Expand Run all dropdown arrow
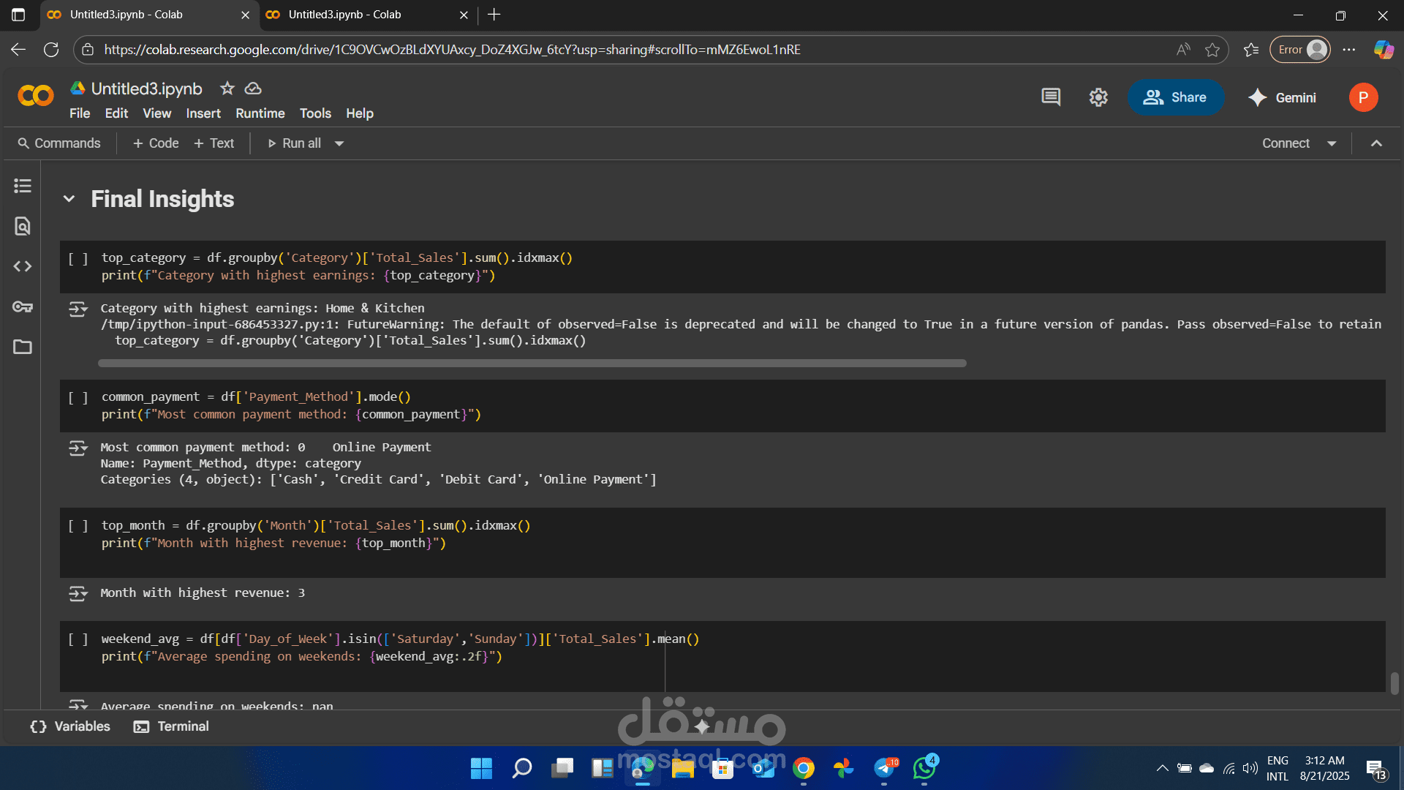Screen dimensions: 1404x790 coord(339,143)
